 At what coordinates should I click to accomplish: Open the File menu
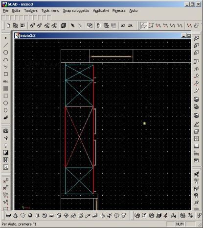point(5,11)
